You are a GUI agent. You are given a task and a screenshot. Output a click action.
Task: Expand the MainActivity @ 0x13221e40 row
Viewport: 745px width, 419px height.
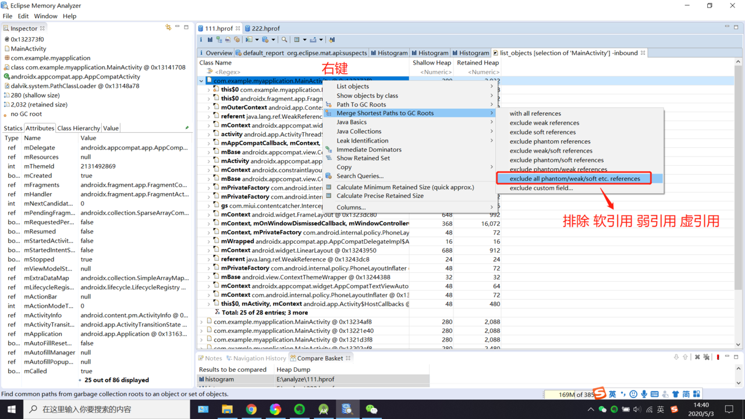201,331
